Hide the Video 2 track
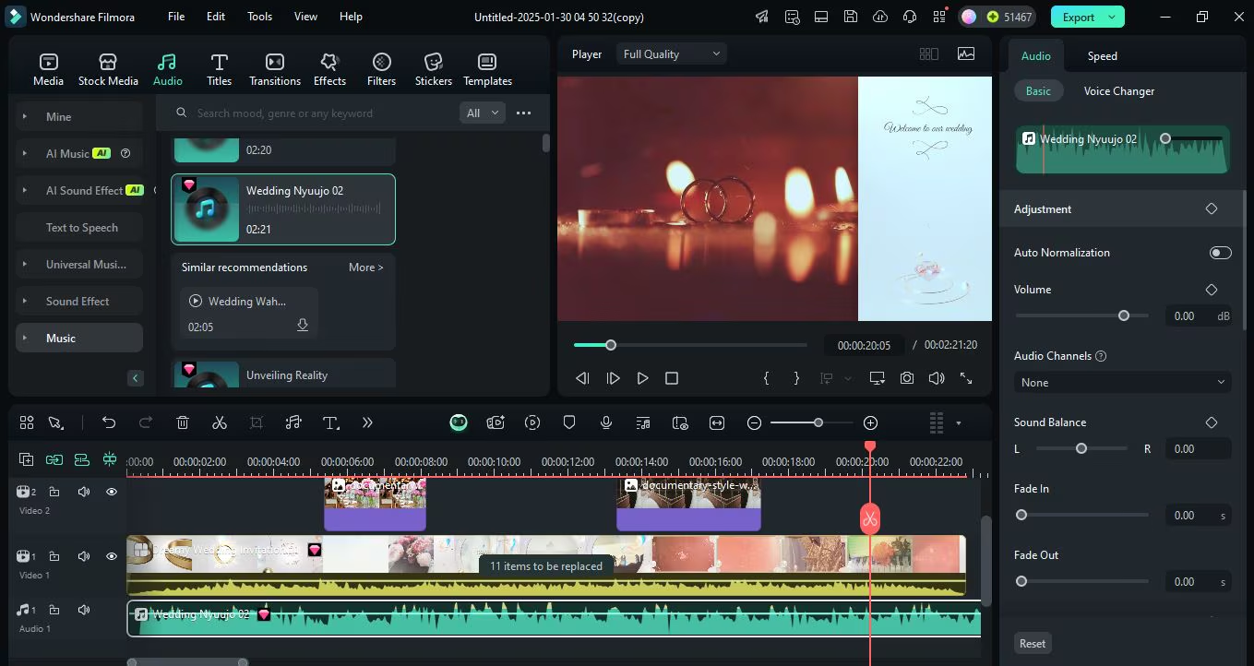The width and height of the screenshot is (1254, 666). click(x=112, y=492)
